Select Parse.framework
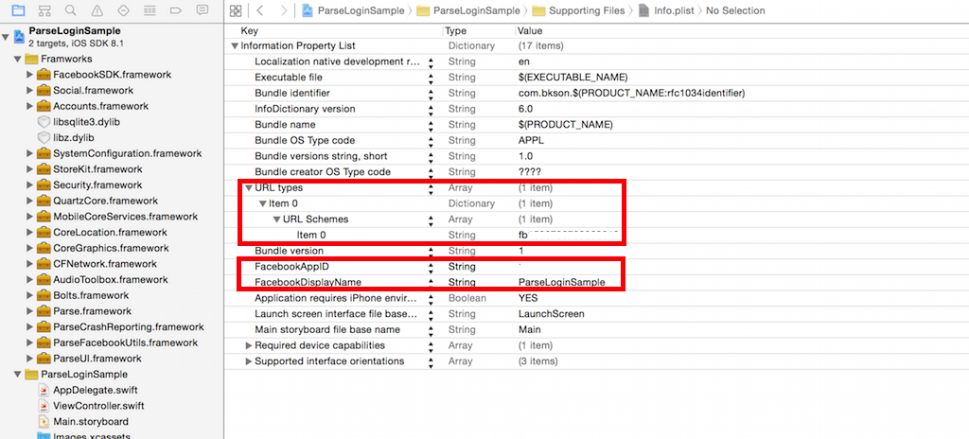Image resolution: width=969 pixels, height=439 pixels. 92,311
